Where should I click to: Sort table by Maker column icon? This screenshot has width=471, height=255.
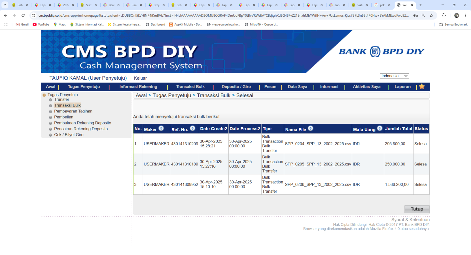(161, 128)
